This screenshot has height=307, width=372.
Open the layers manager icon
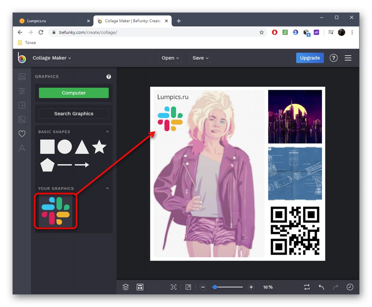126,287
